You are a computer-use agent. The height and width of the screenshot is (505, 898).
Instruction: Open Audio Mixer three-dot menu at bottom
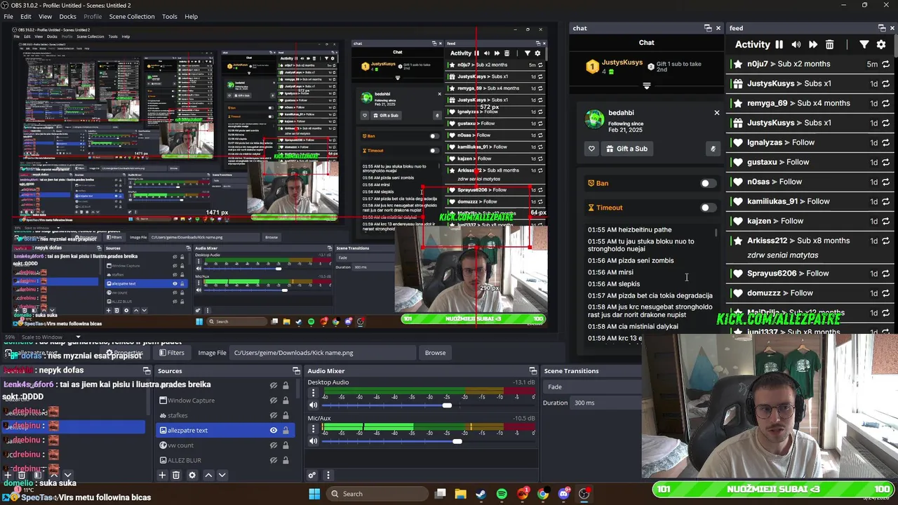pyautogui.click(x=328, y=476)
